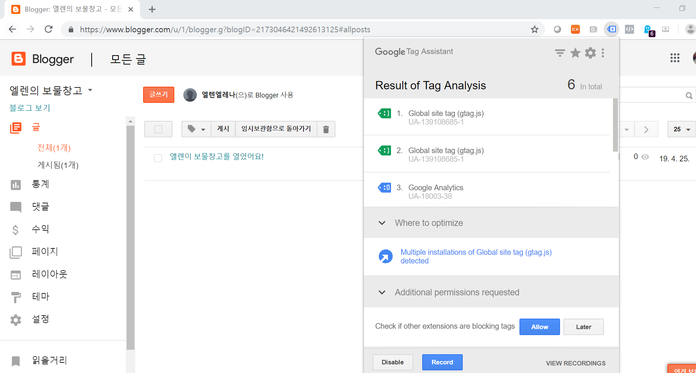This screenshot has height=373, width=696.
Task: Click the 블로그 보기 link
Action: (30, 108)
